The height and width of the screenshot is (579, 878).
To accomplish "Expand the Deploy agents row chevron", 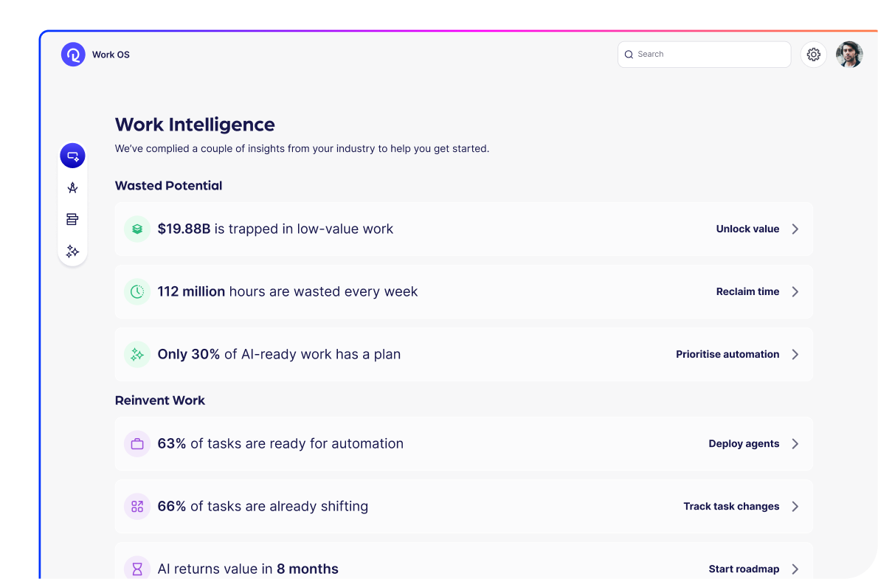I will pos(795,443).
